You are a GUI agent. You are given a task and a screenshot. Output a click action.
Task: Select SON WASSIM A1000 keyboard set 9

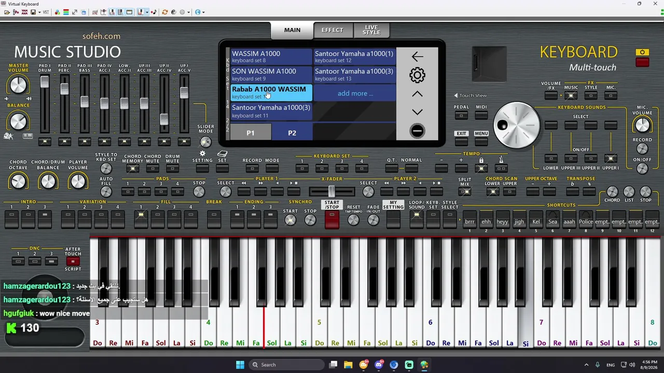pos(271,75)
